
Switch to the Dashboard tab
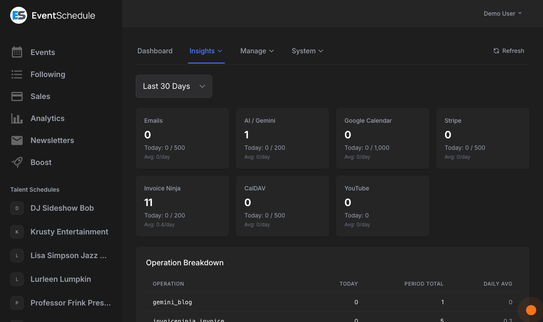(155, 51)
